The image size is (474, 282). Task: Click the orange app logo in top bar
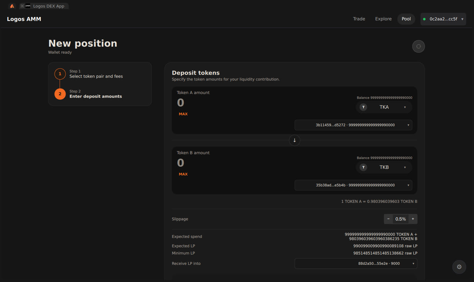[12, 6]
